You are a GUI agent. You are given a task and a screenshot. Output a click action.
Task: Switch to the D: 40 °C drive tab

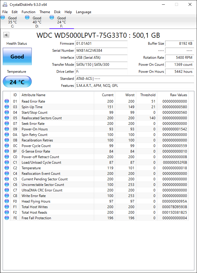[x=37, y=22]
